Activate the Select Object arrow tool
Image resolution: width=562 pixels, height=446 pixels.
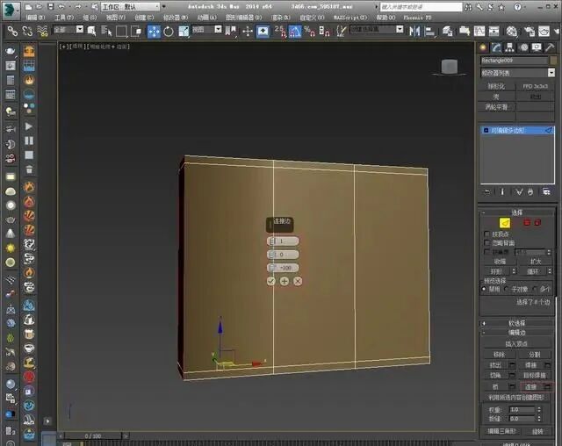(91, 32)
